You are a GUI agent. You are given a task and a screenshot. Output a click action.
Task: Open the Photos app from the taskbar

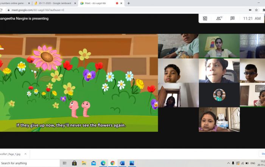pos(132,163)
